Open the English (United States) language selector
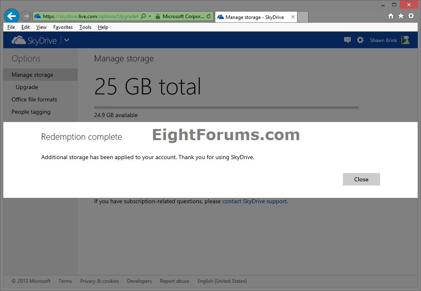Image resolution: width=421 pixels, height=291 pixels. 222,281
